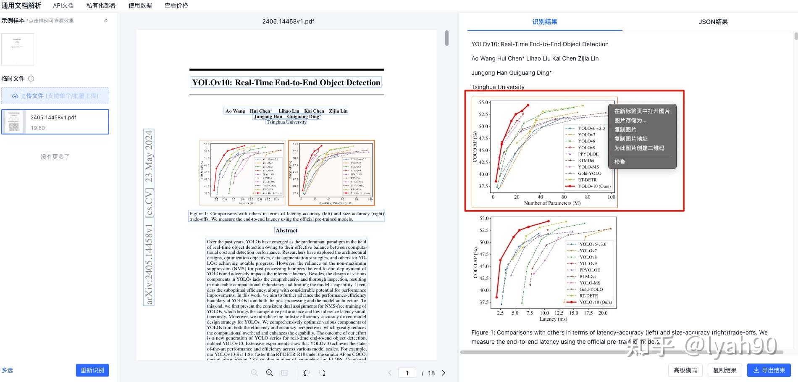Go to the next PDF page
The image size is (798, 382).
coord(444,373)
